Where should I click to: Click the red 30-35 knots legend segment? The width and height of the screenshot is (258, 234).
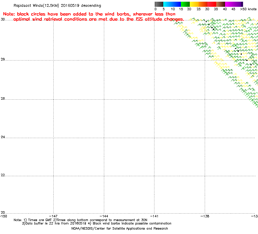coord(212,4)
